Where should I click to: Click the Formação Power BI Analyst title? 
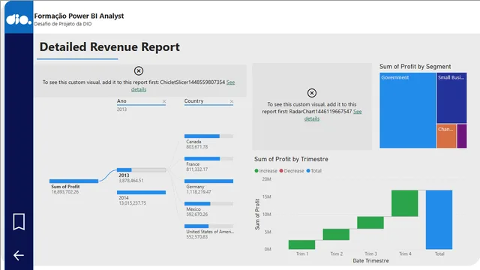point(79,16)
